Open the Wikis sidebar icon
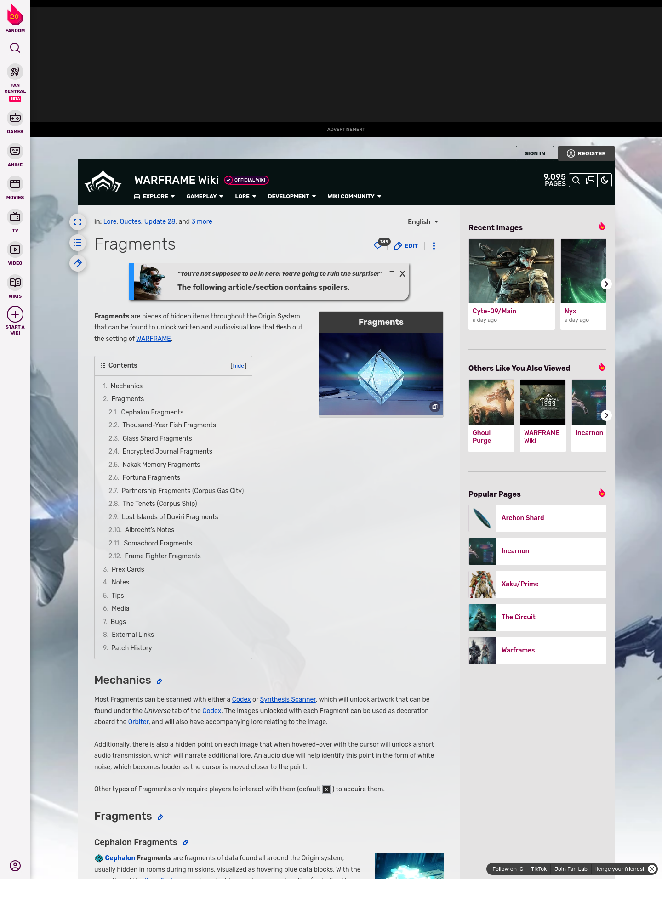The width and height of the screenshot is (662, 919). (15, 283)
